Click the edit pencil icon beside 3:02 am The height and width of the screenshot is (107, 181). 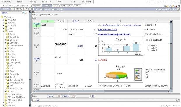click(x=178, y=9)
